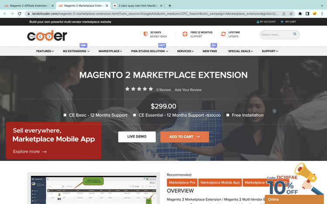This screenshot has width=327, height=204.
Task: Focus the Search here input field
Action: pos(276,34)
